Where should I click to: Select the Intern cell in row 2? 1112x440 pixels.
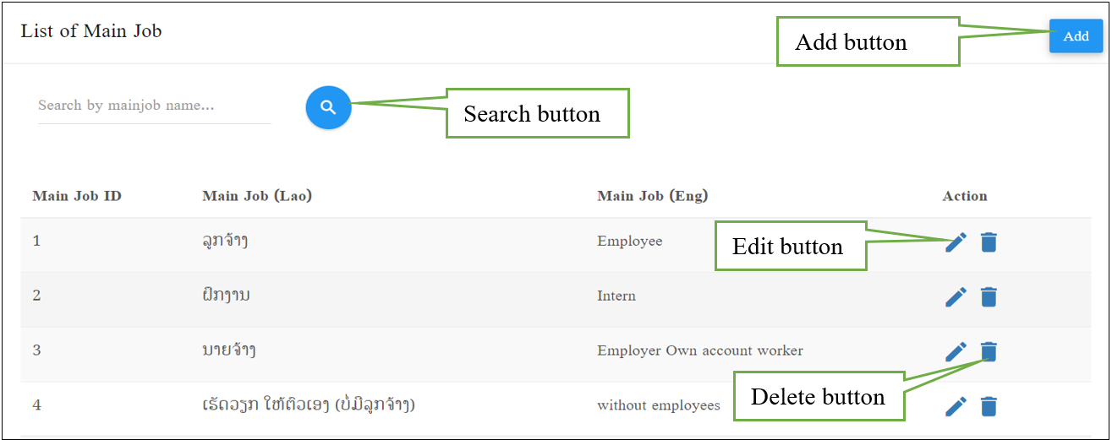(x=616, y=296)
